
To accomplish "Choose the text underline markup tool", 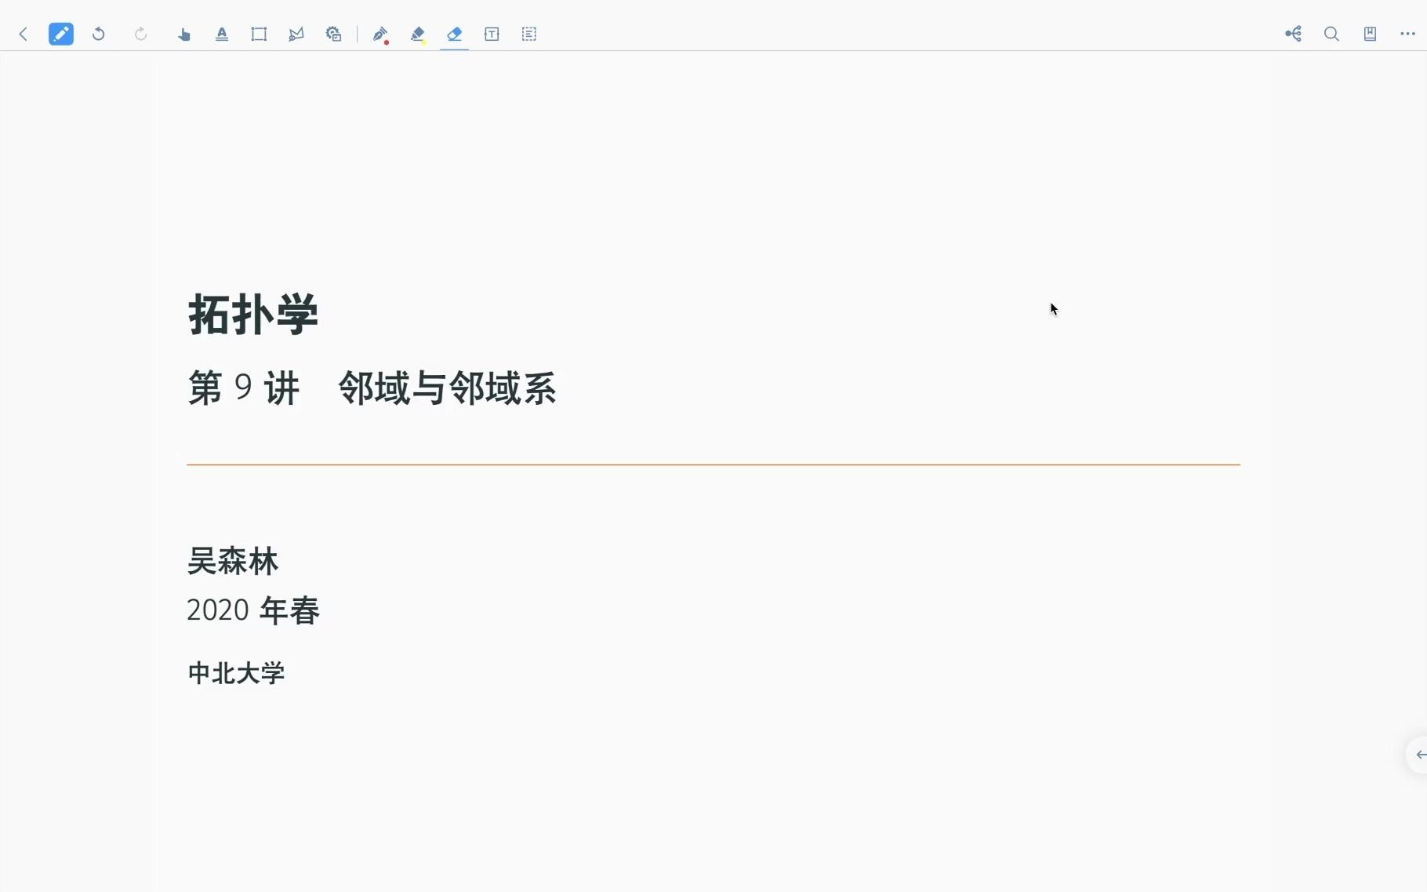I will [222, 34].
